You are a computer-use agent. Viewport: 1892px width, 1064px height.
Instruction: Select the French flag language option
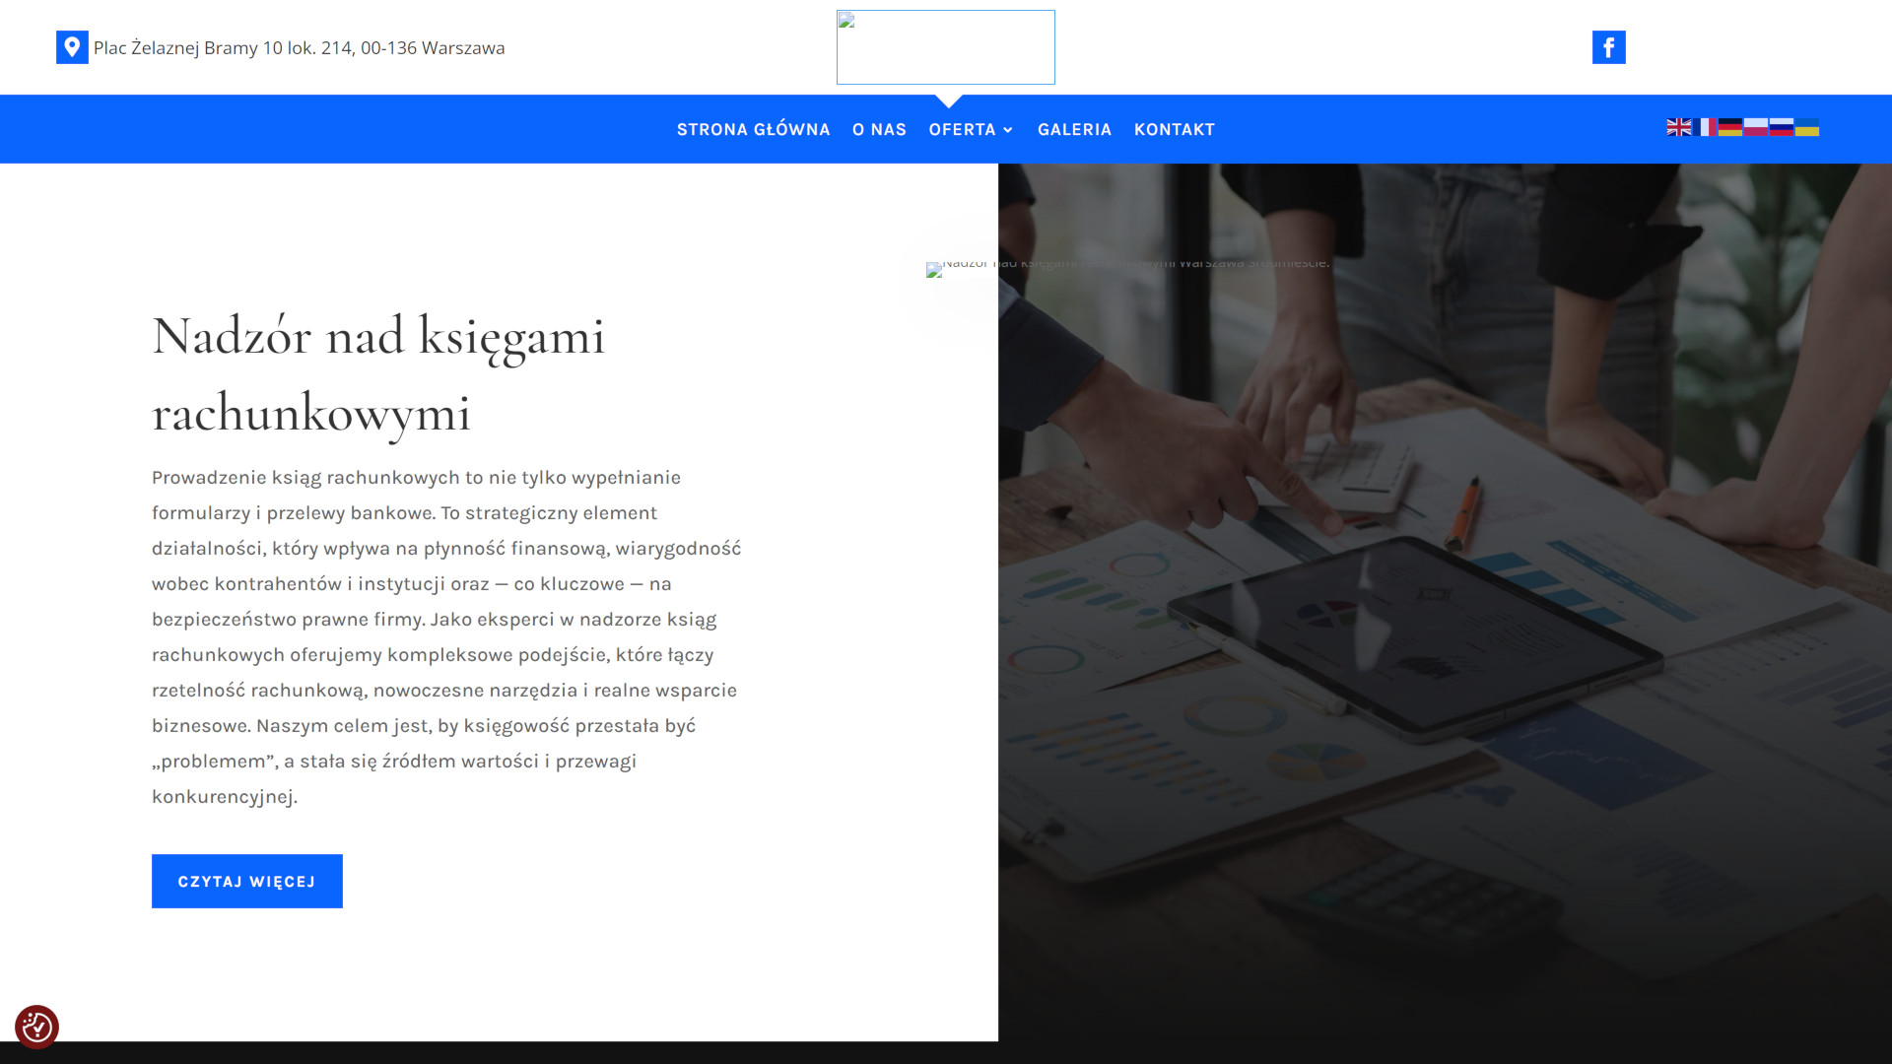[x=1705, y=127]
